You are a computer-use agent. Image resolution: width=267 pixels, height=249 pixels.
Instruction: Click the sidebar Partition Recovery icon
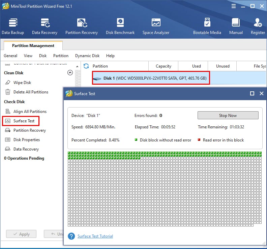(8, 130)
